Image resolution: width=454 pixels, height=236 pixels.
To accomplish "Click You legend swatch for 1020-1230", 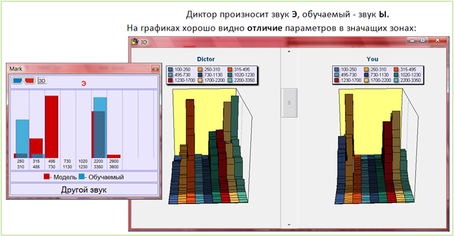I will [396, 75].
